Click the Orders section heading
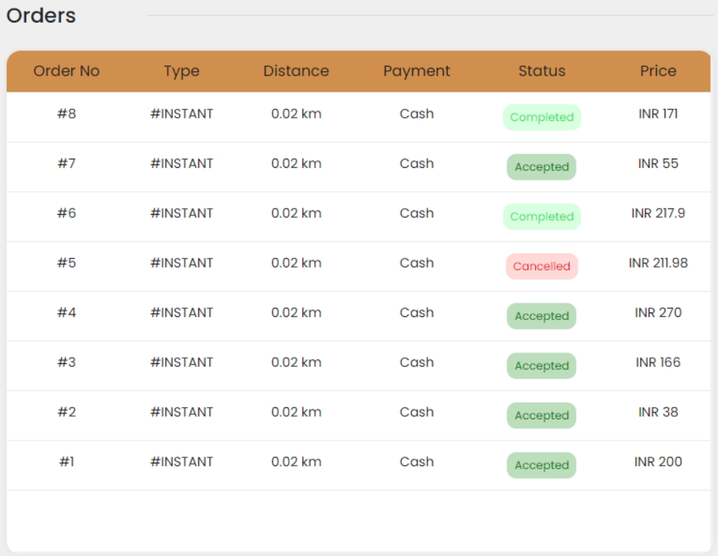 41,15
